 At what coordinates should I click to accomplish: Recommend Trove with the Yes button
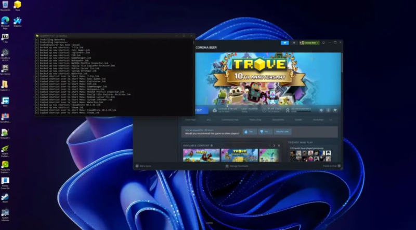[x=250, y=132]
